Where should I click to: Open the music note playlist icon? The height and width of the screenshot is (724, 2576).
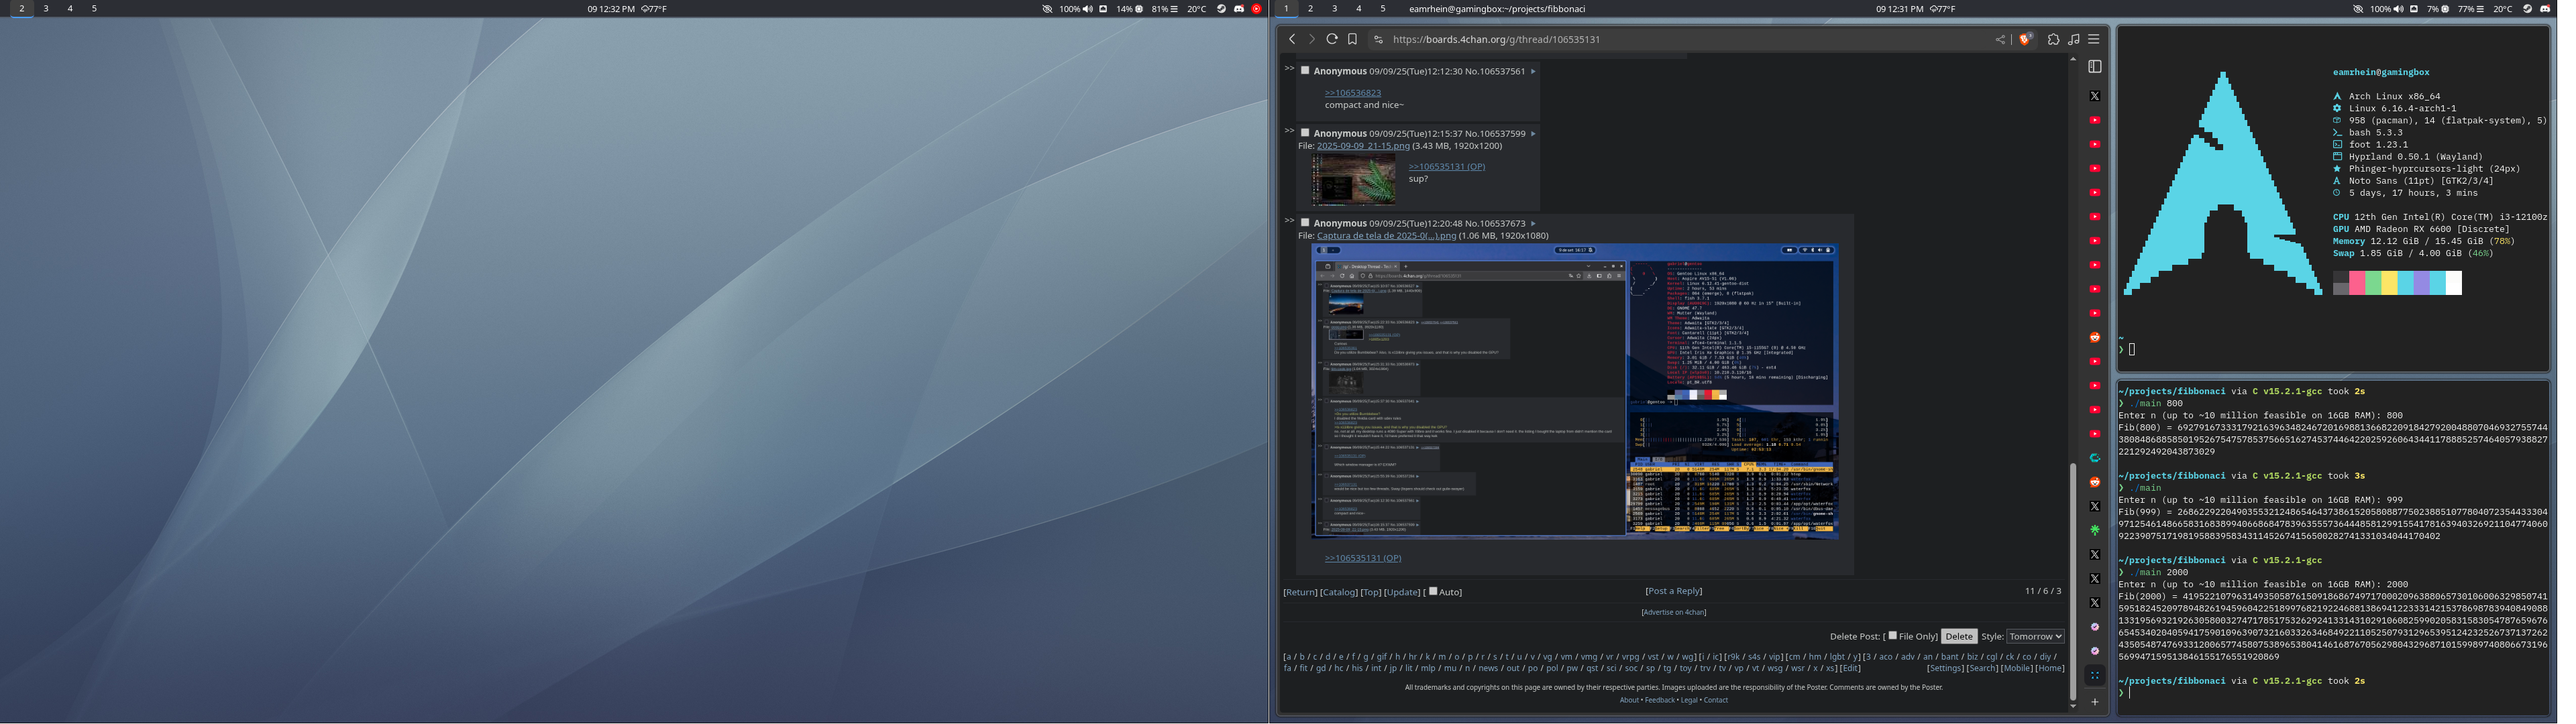(2073, 39)
